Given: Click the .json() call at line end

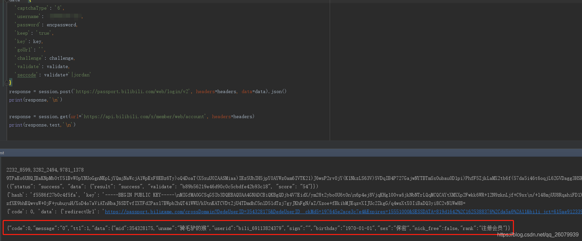Looking at the screenshot, I should [277, 91].
